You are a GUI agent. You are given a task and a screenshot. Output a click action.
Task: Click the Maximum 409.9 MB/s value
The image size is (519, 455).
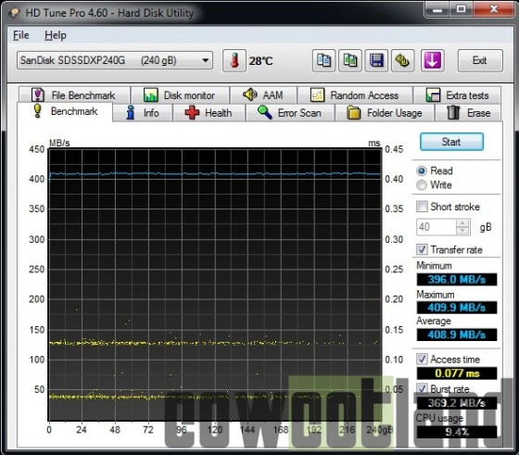pyautogui.click(x=457, y=308)
